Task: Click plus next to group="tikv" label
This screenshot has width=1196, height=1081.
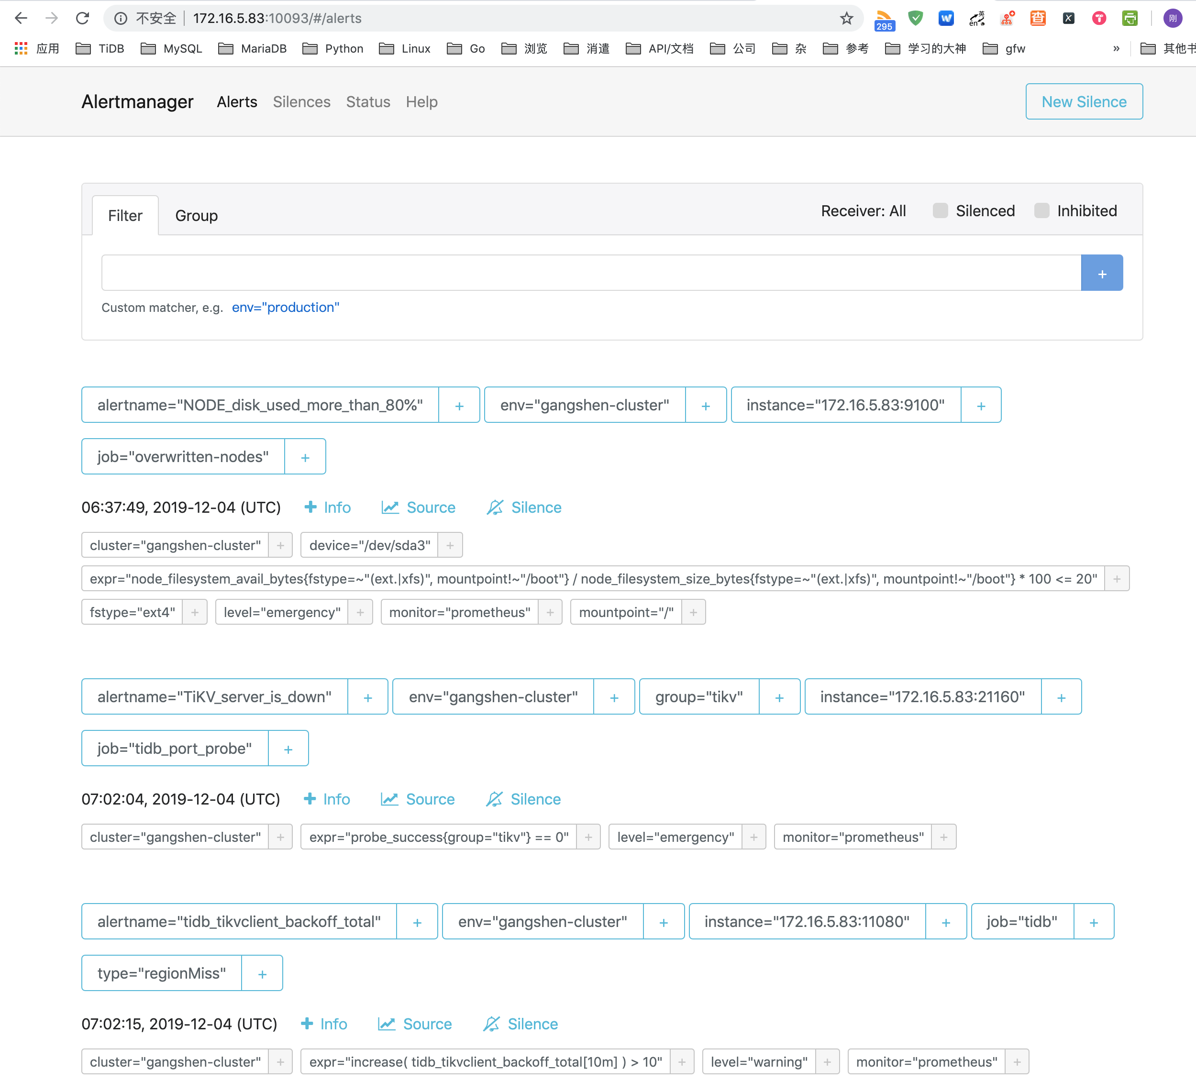Action: click(779, 697)
